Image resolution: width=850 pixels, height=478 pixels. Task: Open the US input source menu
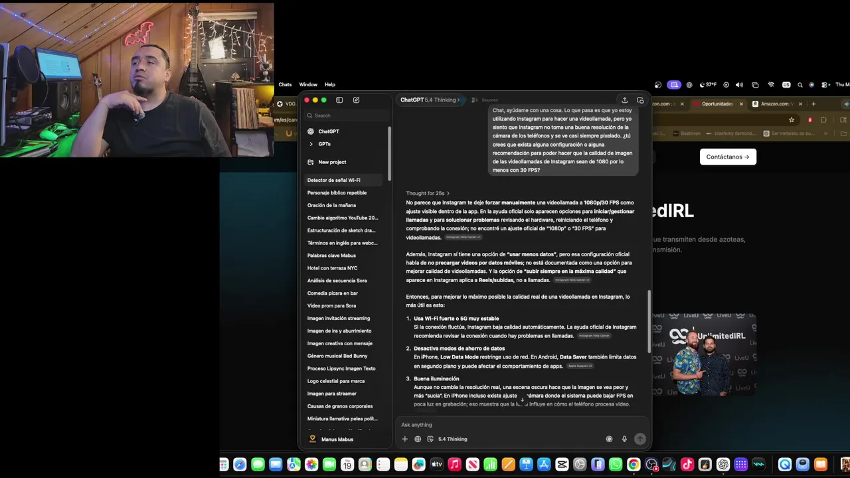787,85
